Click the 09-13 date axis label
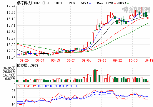Image resolution: width=153 pixels, height=107 pixels. pos(102,60)
